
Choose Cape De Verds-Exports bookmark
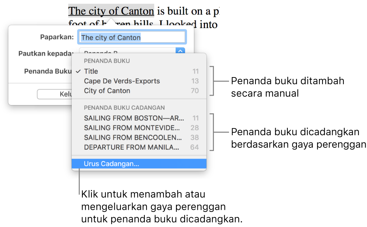click(139, 81)
